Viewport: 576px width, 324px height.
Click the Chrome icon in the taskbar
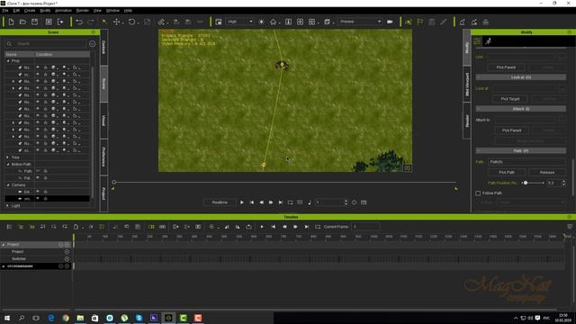pos(66,318)
